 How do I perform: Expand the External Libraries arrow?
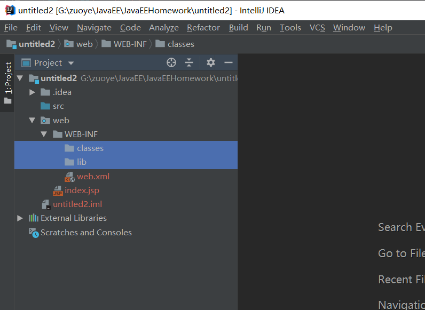point(20,218)
